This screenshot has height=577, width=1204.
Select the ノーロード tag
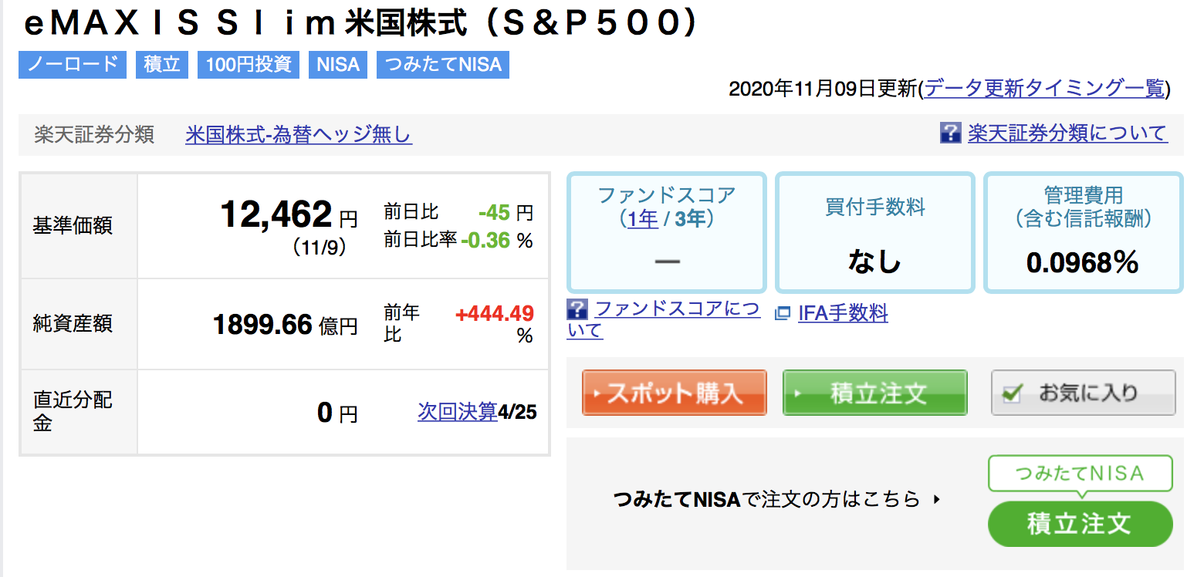coord(73,64)
